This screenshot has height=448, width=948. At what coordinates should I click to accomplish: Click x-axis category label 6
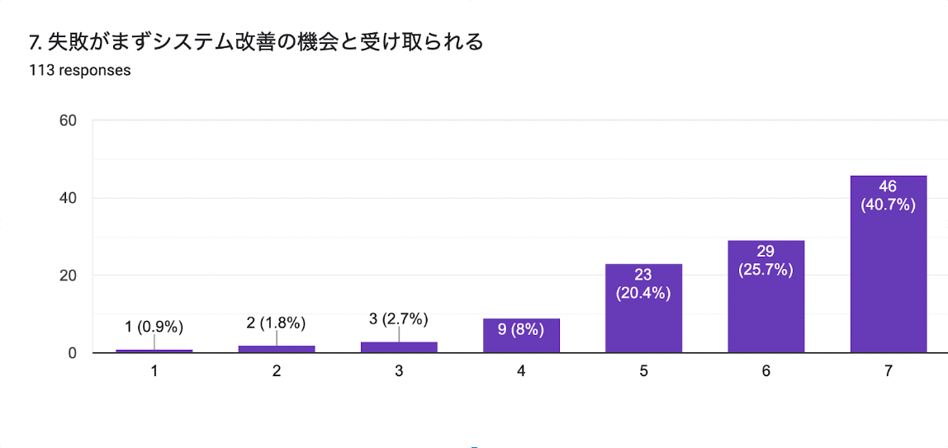(x=766, y=371)
